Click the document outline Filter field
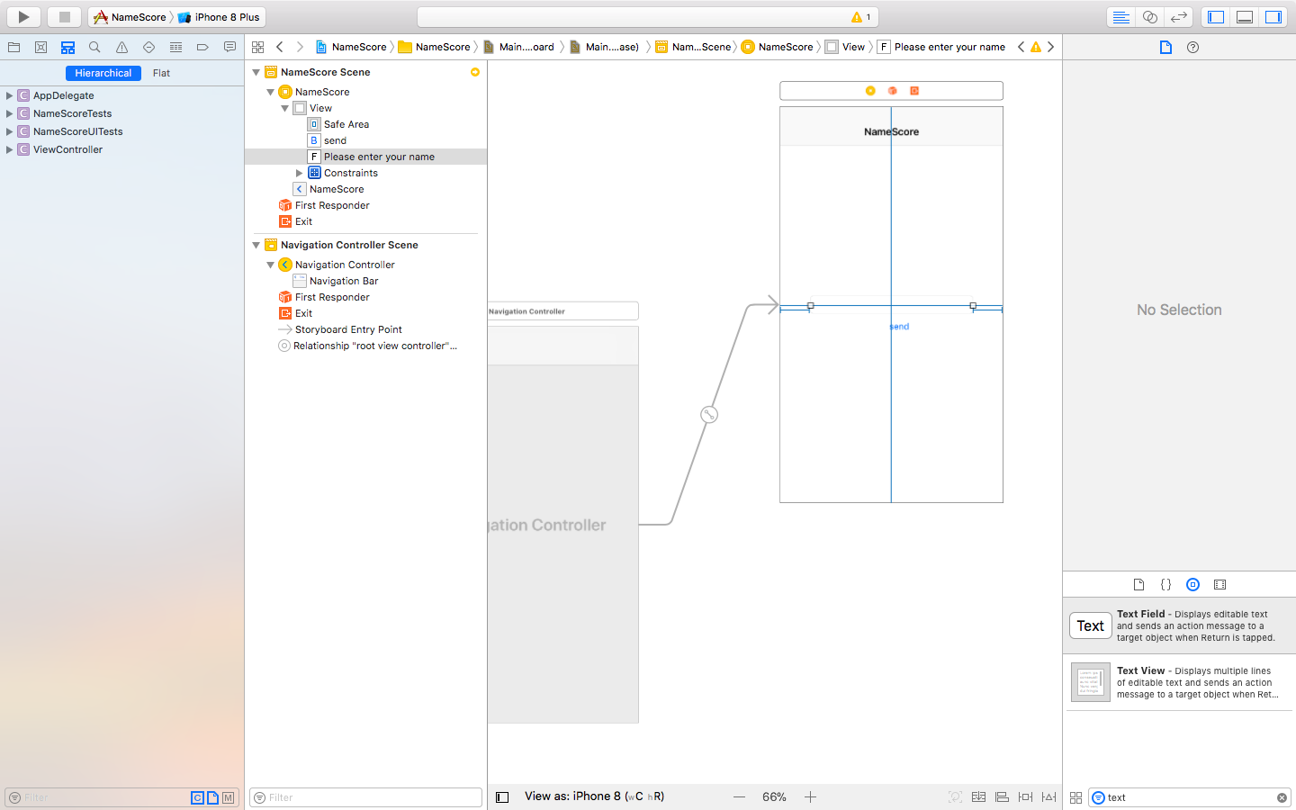This screenshot has height=810, width=1296. point(365,797)
